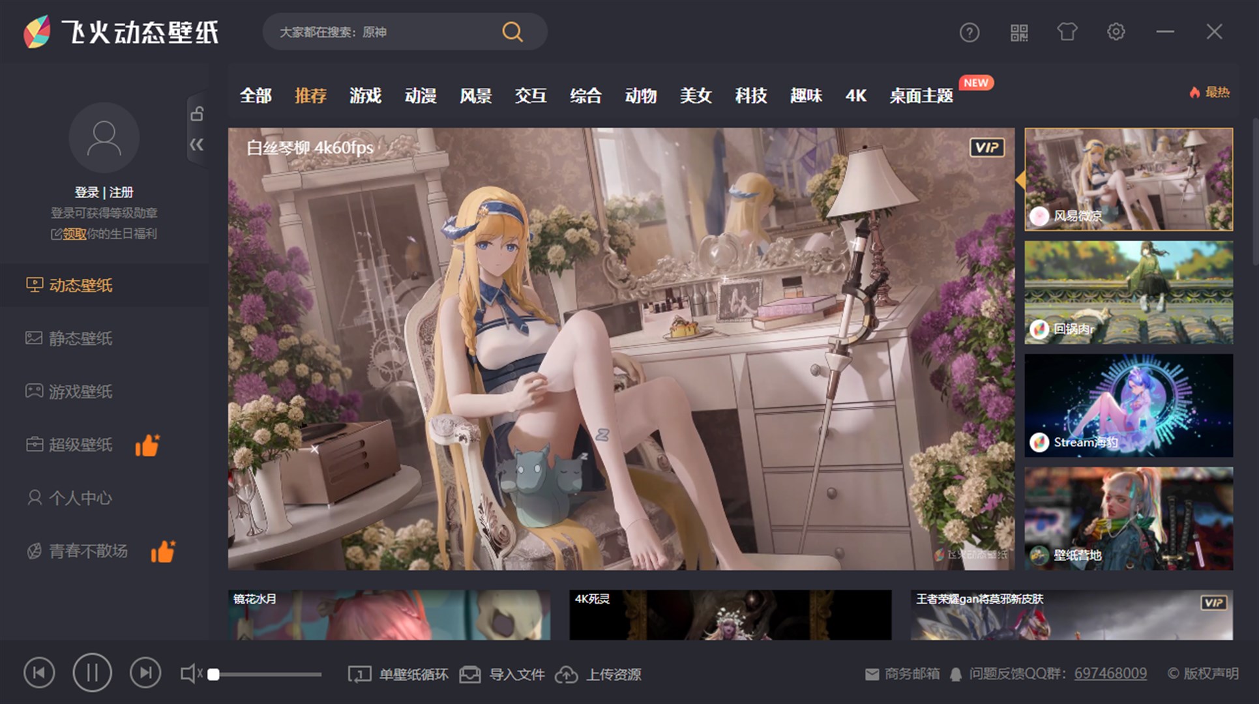The height and width of the screenshot is (704, 1259).
Task: Select 回锅肉r wallpaper thumbnail
Action: [1129, 293]
